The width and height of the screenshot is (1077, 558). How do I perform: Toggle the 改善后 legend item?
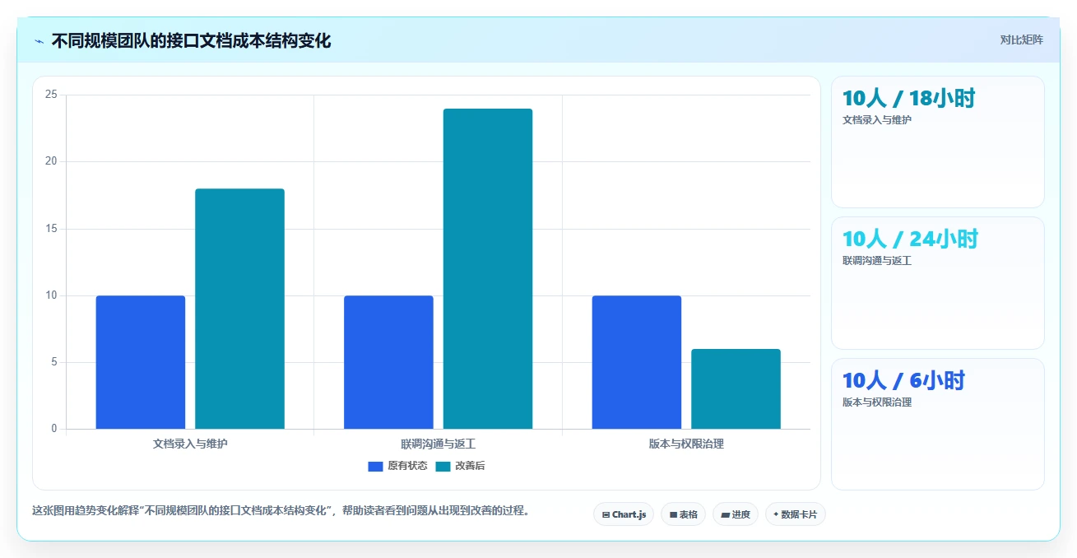460,466
